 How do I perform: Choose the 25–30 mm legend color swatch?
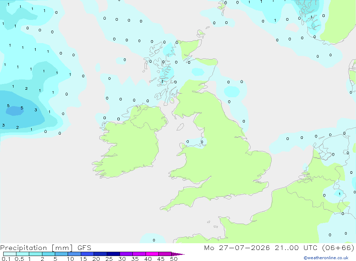point(113,254)
